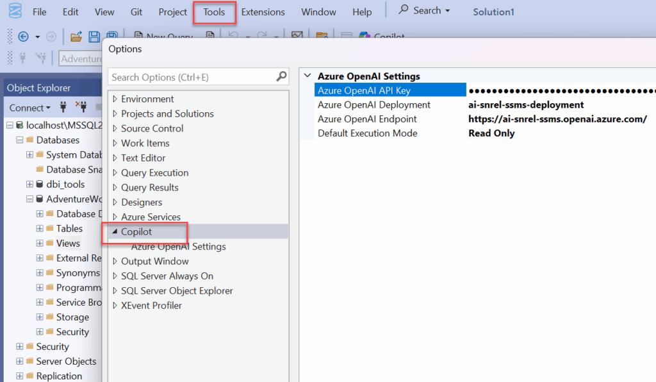
Task: Click the Object Explorer disconnect plug icon
Action: click(81, 107)
